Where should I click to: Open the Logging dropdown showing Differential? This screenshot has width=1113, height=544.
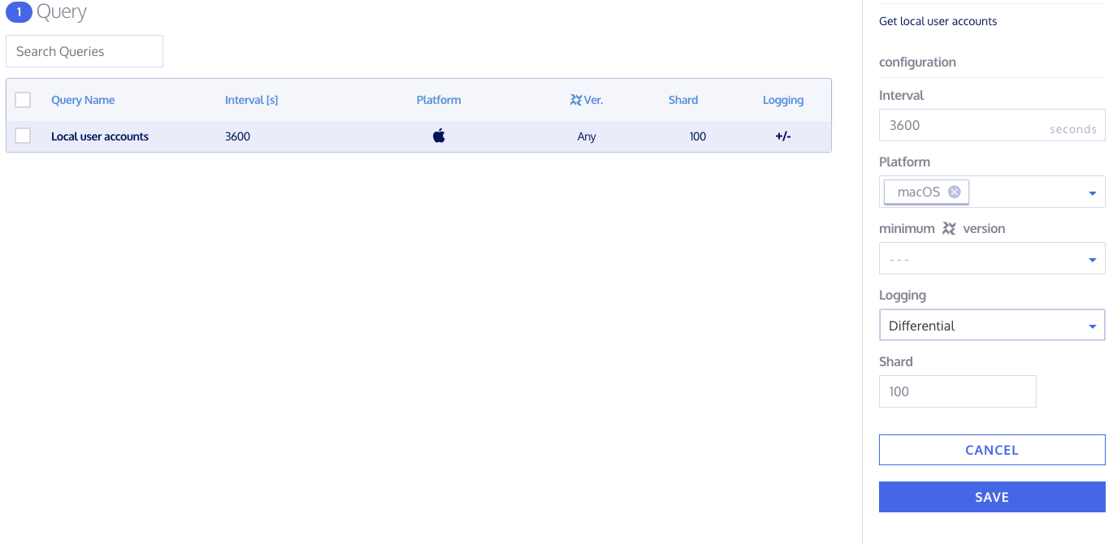pos(992,325)
